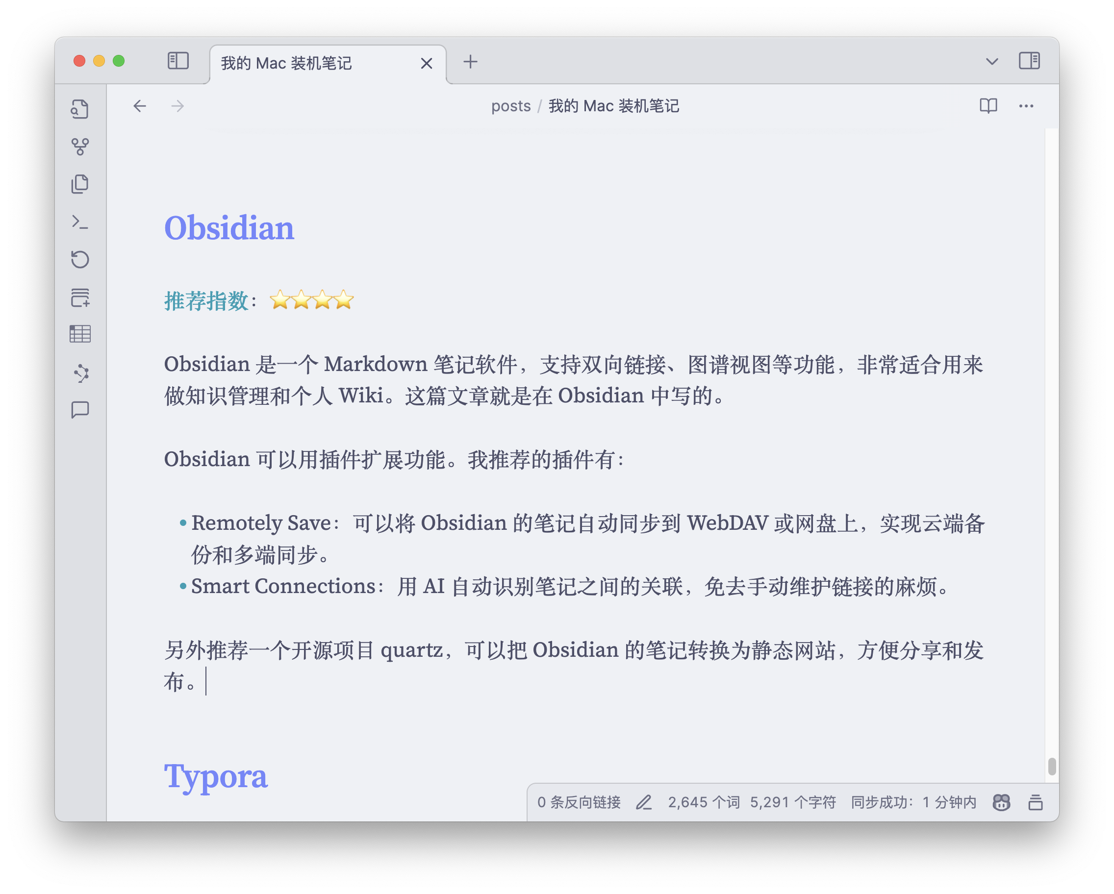The height and width of the screenshot is (894, 1114).
Task: Open a new tab with plus
Action: [x=470, y=62]
